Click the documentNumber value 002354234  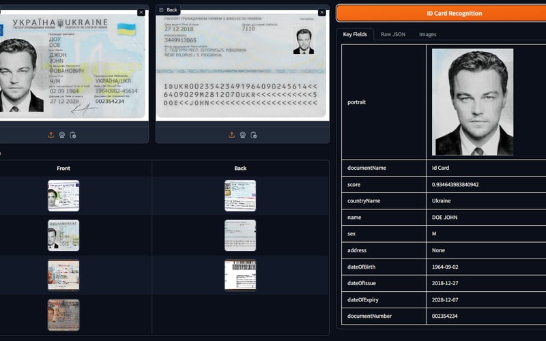point(445,316)
